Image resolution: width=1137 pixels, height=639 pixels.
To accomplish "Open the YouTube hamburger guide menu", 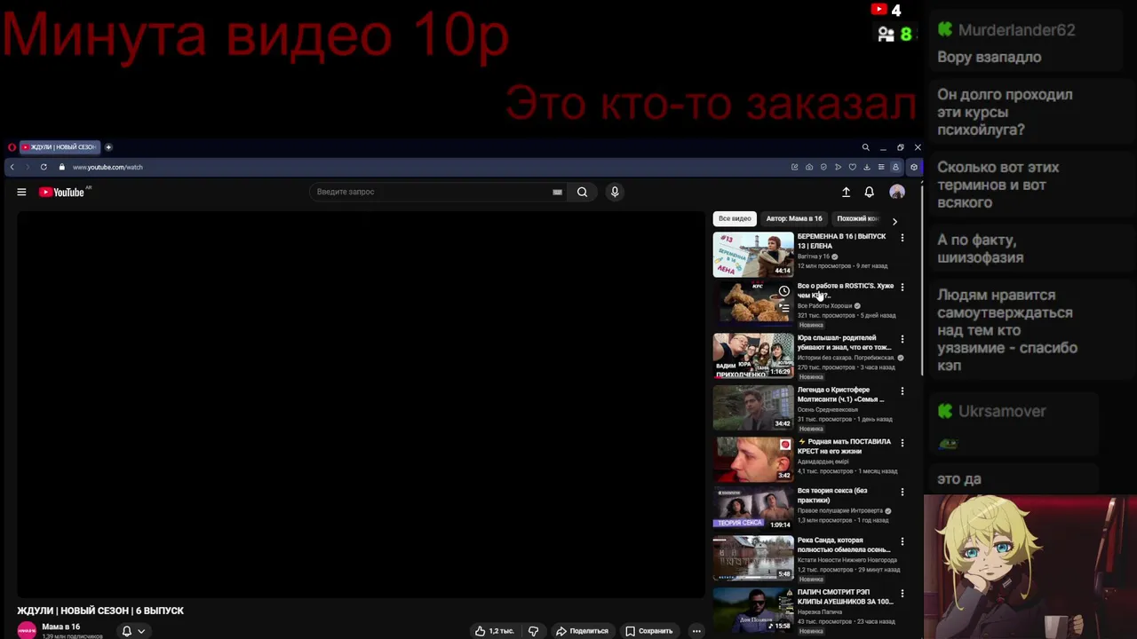I will (x=21, y=192).
